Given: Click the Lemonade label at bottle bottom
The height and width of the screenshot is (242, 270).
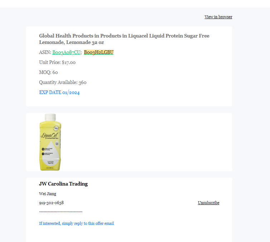Looking at the screenshot, I should tap(50, 162).
